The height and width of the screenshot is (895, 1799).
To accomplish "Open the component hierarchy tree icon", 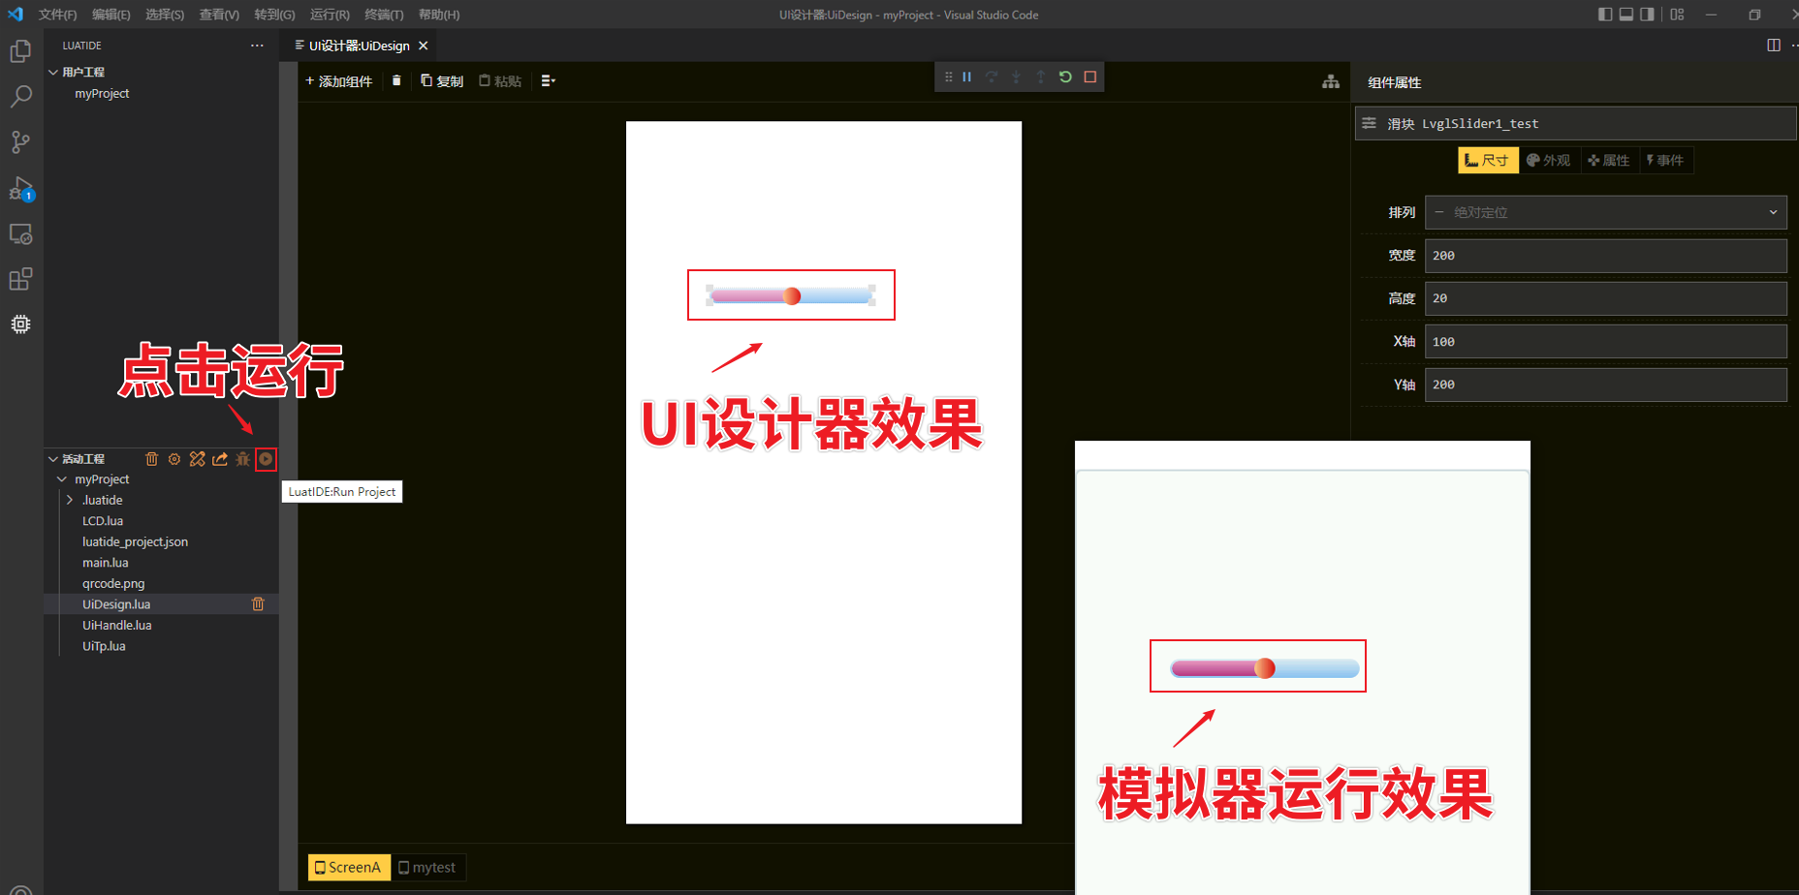I will point(1331,81).
